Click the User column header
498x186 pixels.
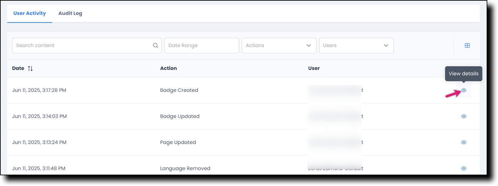[314, 68]
